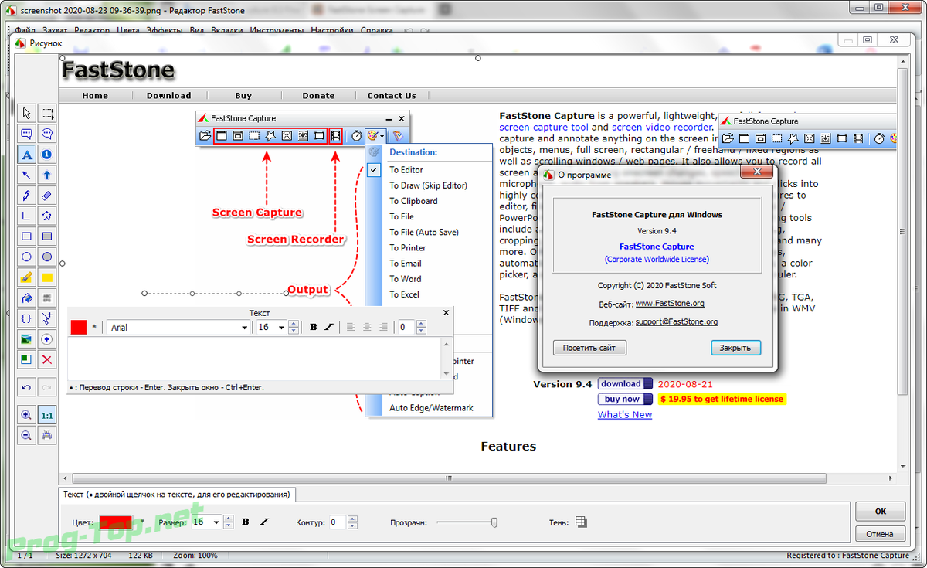Undo the last action in left toolbar

pyautogui.click(x=26, y=386)
